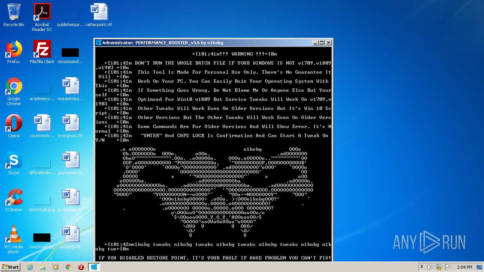Click the Start button
This screenshot has height=272, width=484.
click(10, 267)
